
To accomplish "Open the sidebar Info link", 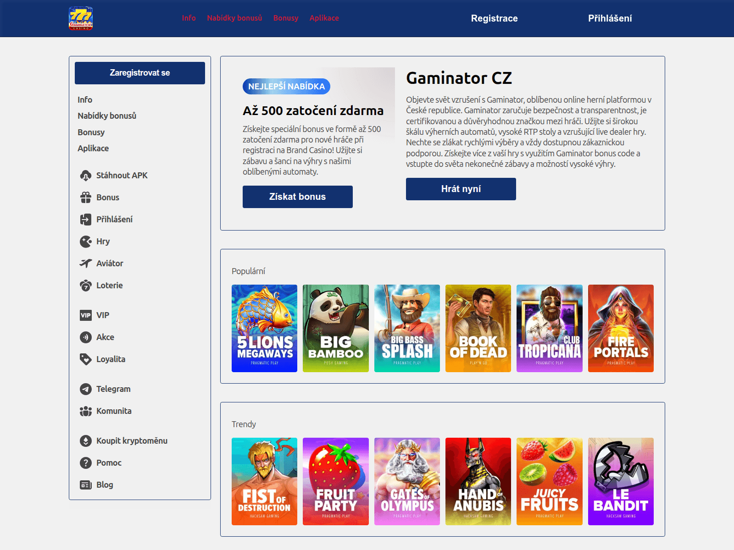I will 85,100.
